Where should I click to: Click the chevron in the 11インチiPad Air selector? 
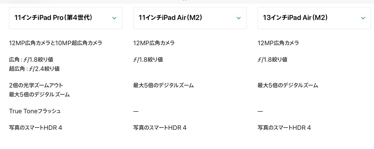tap(239, 18)
